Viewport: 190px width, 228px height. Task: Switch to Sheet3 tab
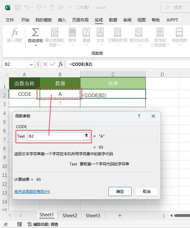(x=93, y=215)
